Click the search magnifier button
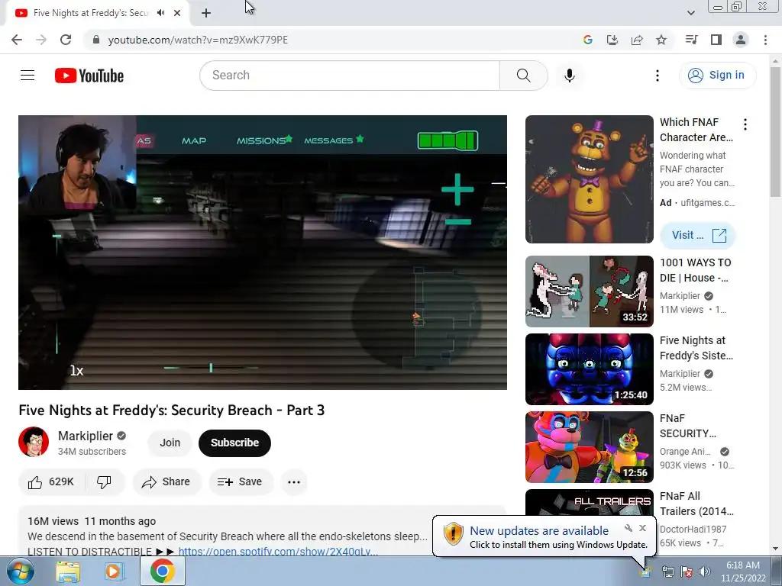Screen dimensions: 782x586 pos(524,76)
